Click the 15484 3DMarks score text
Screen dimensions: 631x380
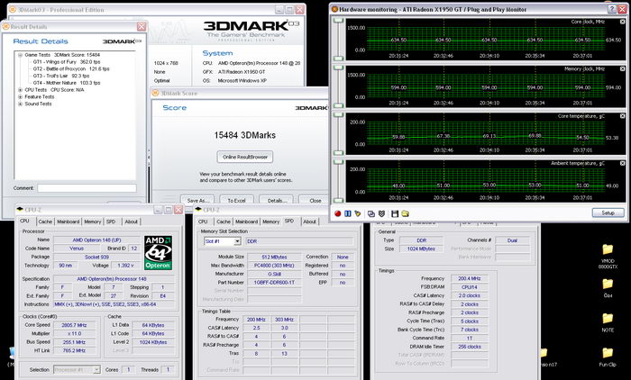(x=244, y=135)
